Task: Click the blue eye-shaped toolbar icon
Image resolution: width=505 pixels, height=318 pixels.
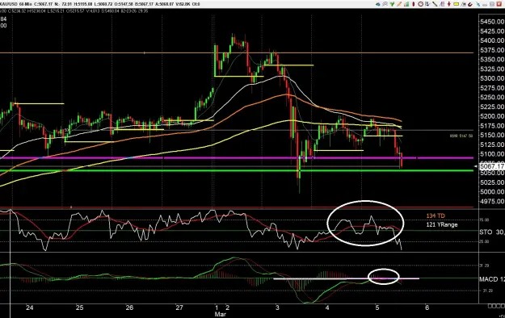Action: click(378, 4)
